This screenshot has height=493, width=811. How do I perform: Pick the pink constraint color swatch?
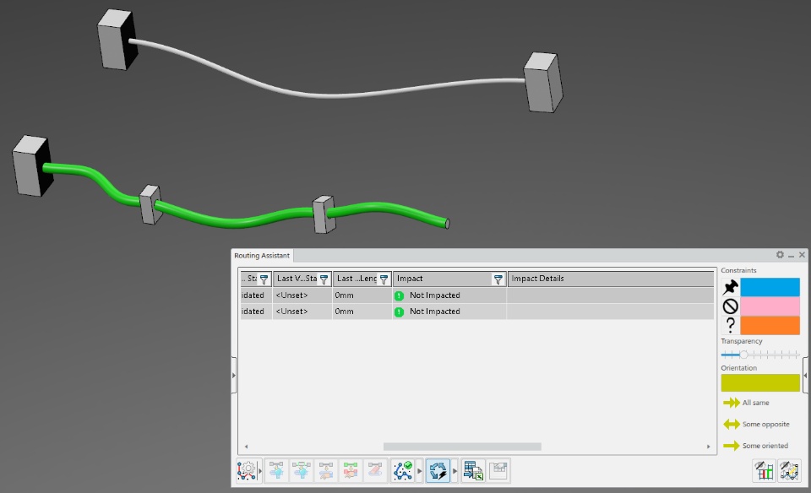click(770, 306)
